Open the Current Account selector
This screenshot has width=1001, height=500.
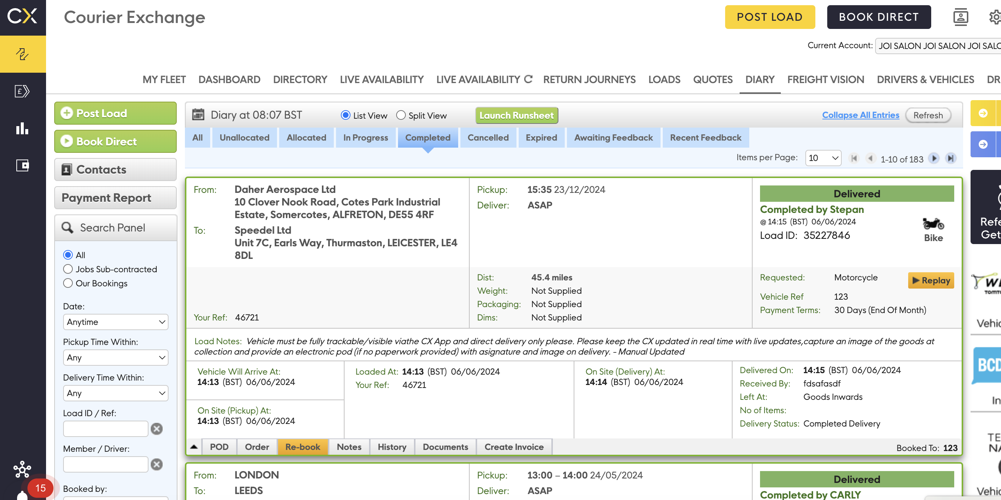tap(938, 46)
